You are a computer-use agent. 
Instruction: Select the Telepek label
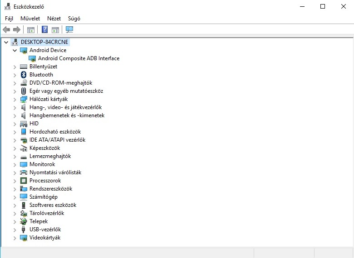coord(39,221)
